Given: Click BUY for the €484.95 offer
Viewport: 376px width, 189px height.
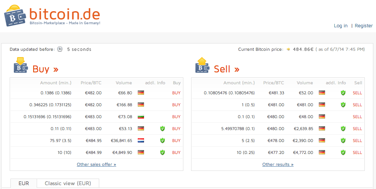Looking at the screenshot, I should (x=176, y=140).
